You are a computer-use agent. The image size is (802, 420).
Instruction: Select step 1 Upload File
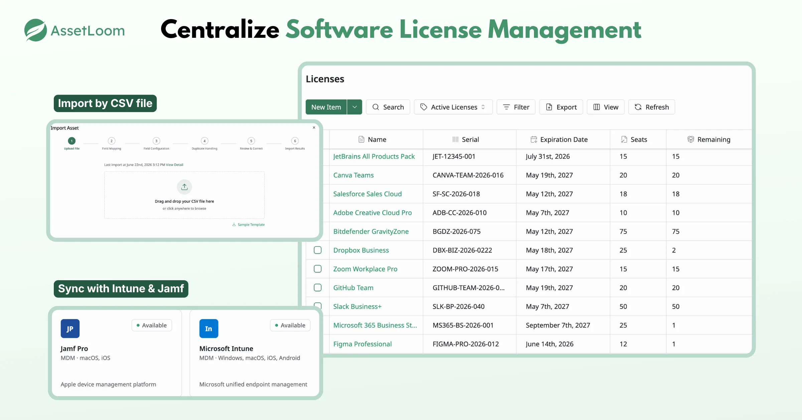click(72, 144)
